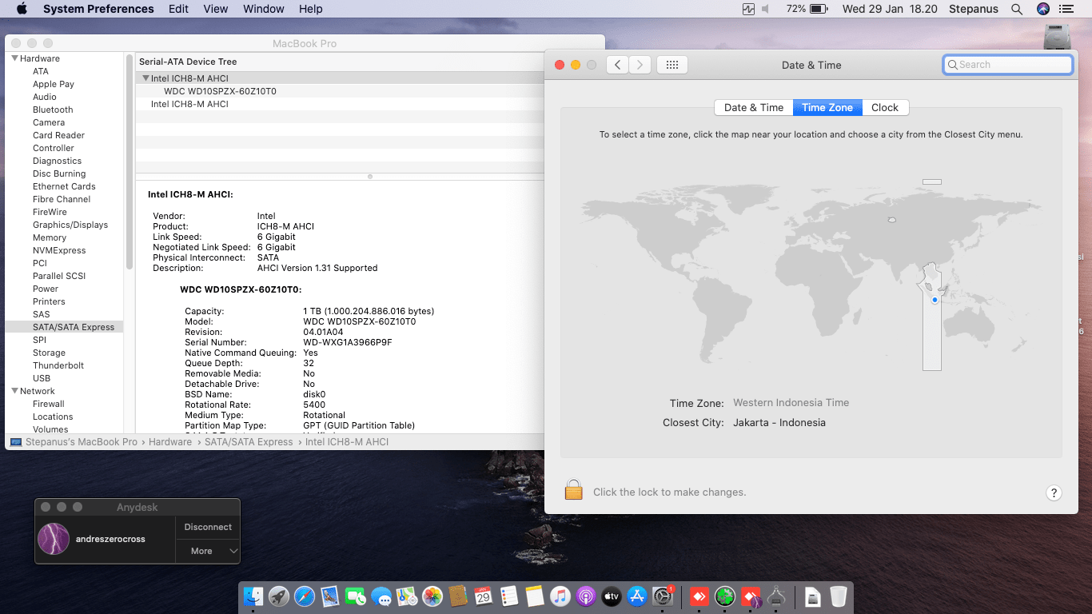Open System Preferences from the Dock
The image size is (1092, 614).
coord(663,596)
